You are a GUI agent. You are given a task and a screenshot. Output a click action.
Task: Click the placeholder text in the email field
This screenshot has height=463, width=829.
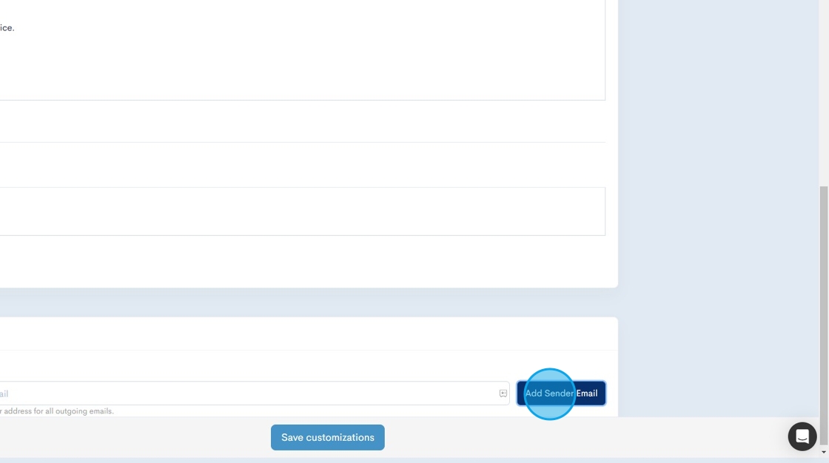coord(4,393)
